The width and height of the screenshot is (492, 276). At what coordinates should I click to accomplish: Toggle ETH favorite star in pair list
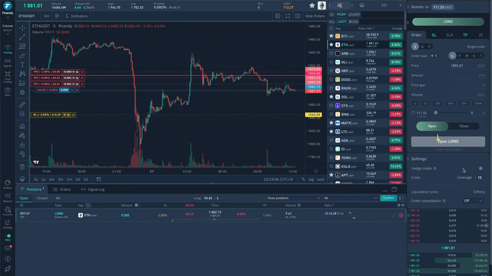[332, 45]
